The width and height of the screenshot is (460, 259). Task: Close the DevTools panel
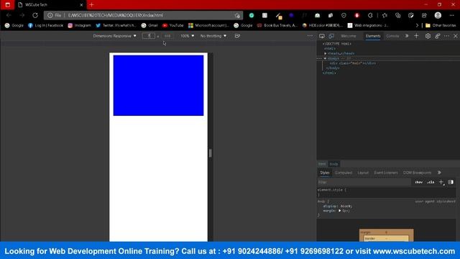(x=455, y=36)
